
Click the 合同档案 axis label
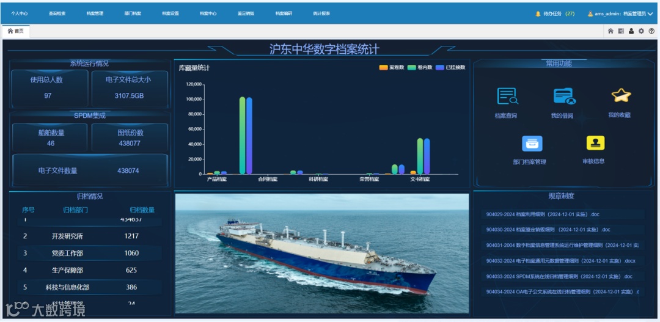[268, 179]
